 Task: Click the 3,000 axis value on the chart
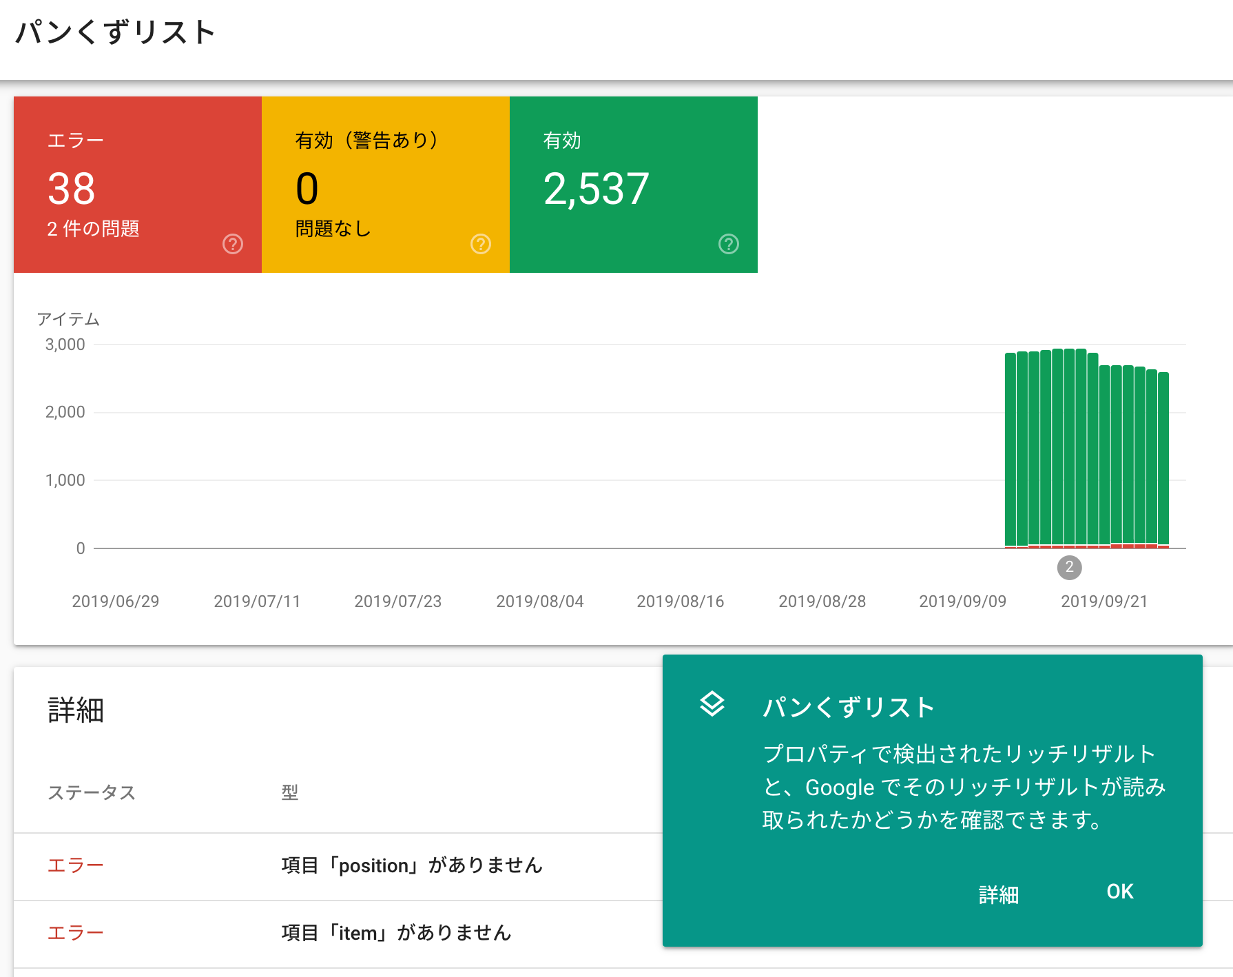pos(65,344)
